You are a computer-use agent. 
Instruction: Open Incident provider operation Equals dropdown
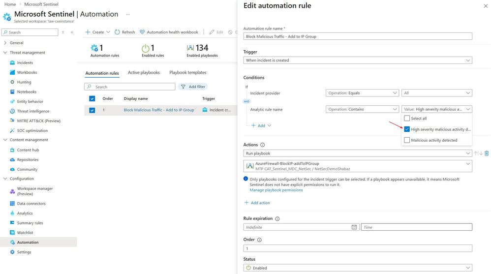coord(362,93)
